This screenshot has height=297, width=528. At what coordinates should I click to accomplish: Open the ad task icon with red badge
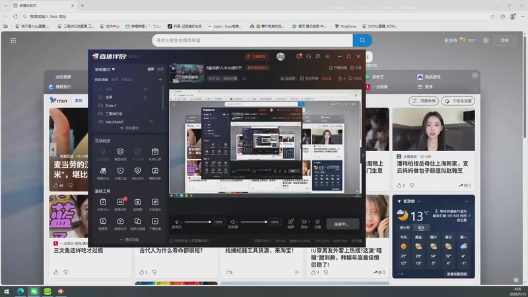tap(120, 202)
